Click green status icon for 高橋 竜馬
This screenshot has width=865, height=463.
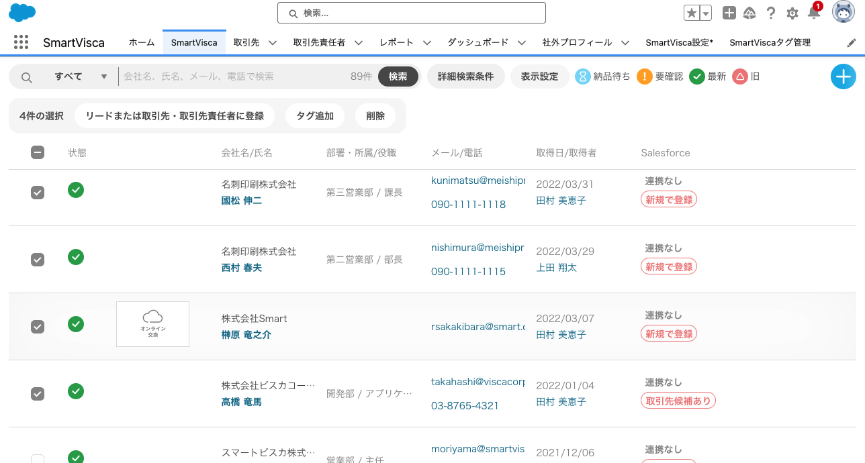(x=76, y=391)
